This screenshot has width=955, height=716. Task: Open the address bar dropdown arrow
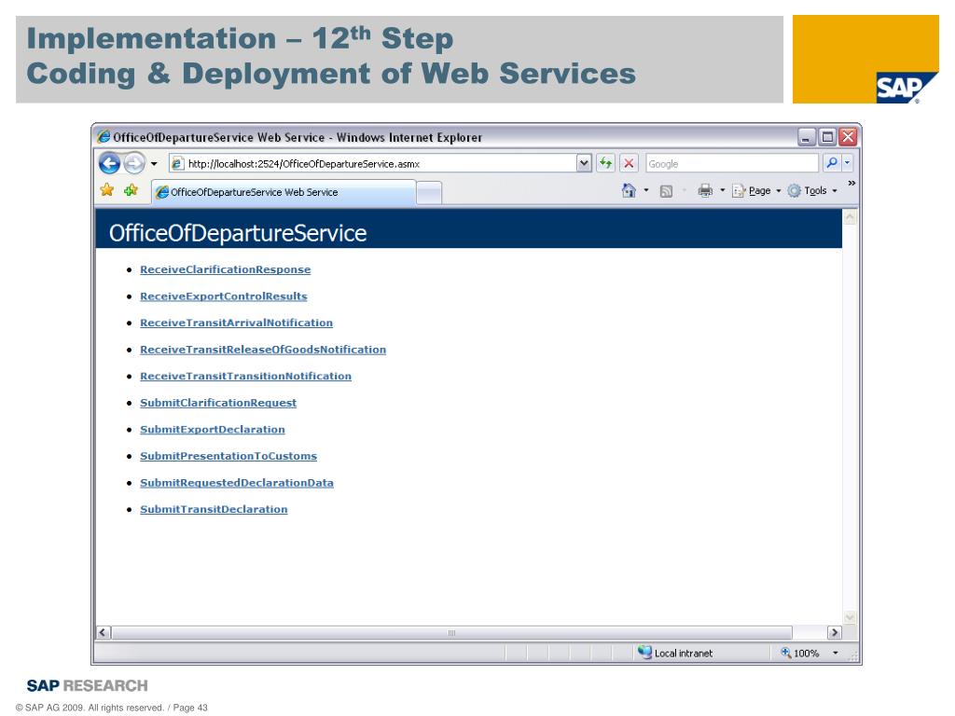[x=585, y=163]
